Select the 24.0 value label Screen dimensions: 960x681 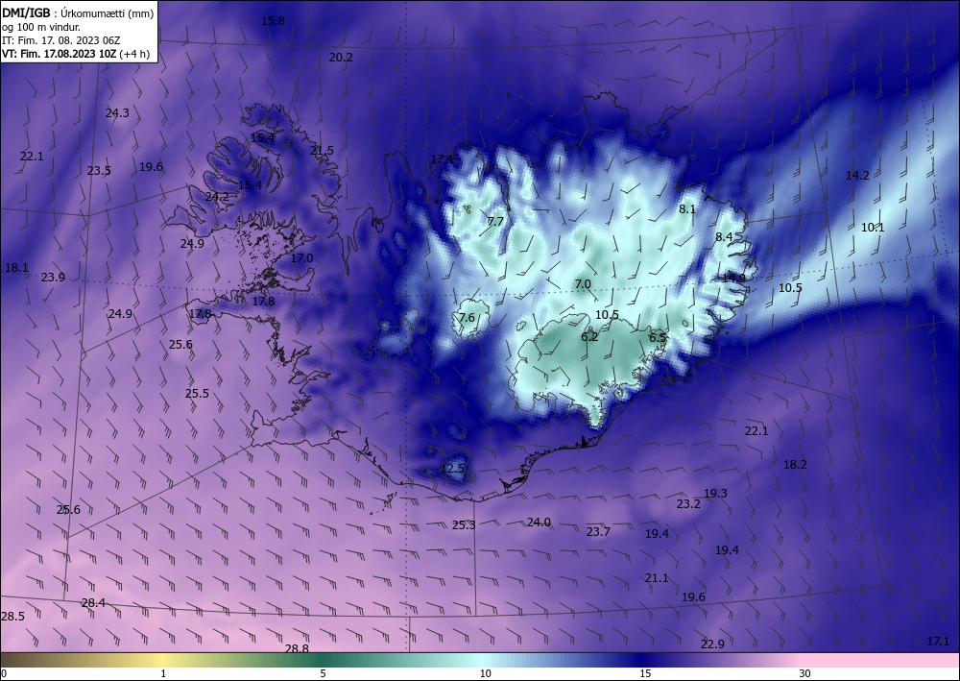tap(539, 523)
